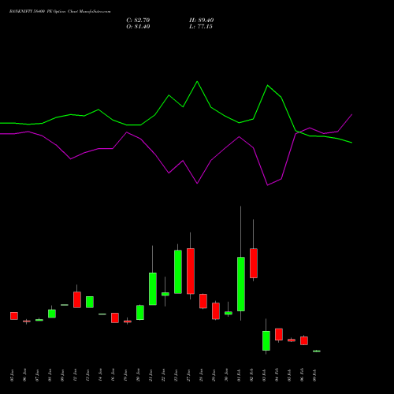Click the magenta indicator line's right endpoint
Screen dimensions: 394x394
click(x=351, y=114)
